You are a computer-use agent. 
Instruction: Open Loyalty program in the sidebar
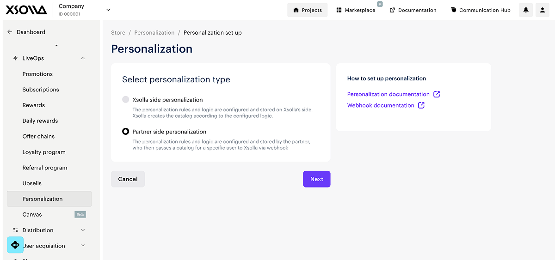click(x=44, y=152)
